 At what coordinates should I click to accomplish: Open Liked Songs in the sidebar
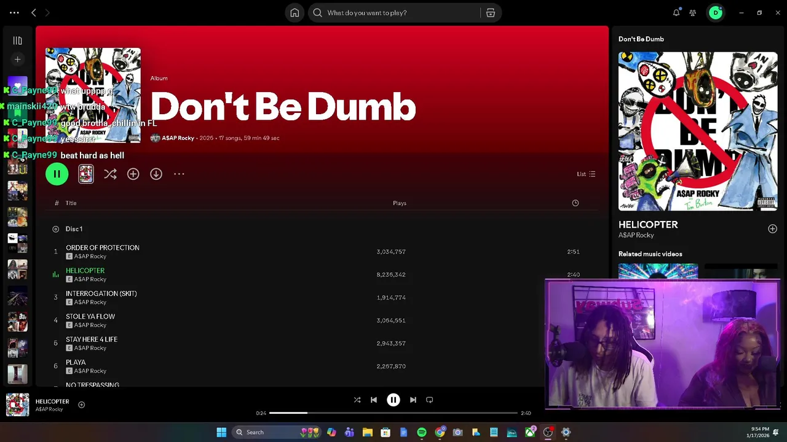click(x=18, y=85)
